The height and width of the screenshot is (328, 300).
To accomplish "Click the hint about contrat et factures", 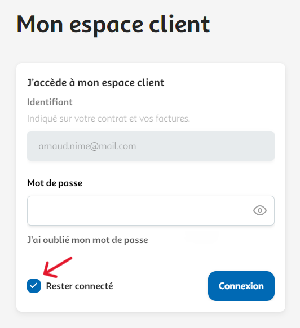I will 109,119.
